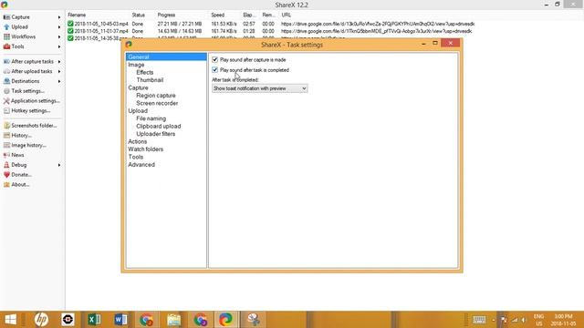Click the Image history icon

pyautogui.click(x=6, y=145)
